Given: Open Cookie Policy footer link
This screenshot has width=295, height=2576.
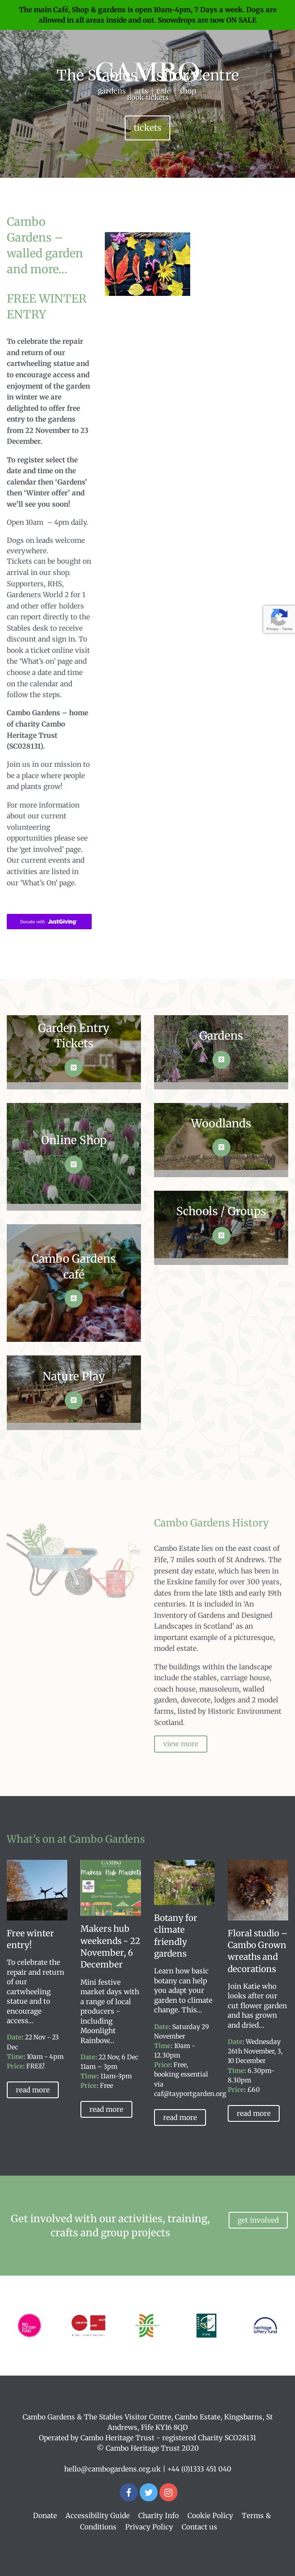Looking at the screenshot, I should (210, 2515).
